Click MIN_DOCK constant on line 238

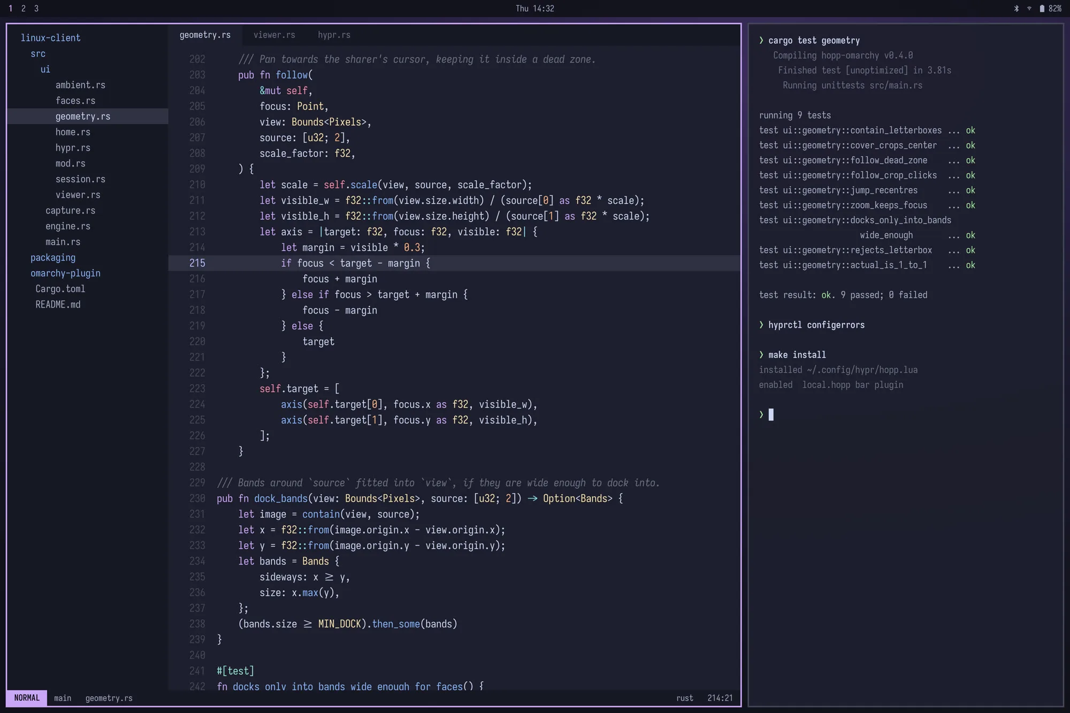[x=339, y=624]
